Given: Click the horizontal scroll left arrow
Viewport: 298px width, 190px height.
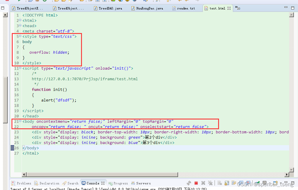Looking at the screenshot, I should [x=24, y=174].
